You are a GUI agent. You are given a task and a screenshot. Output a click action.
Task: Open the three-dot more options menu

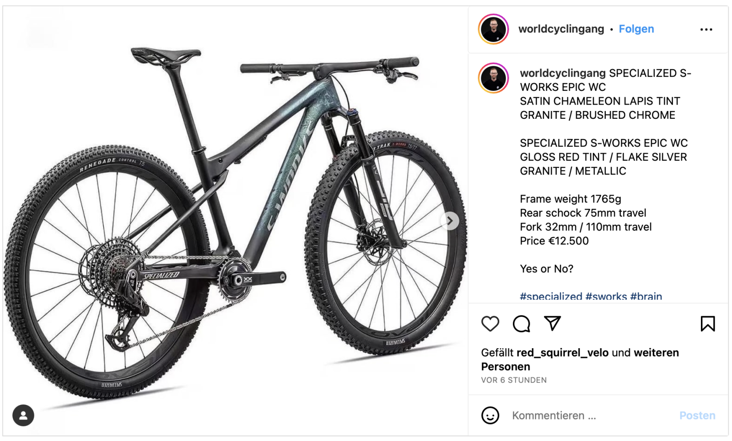tap(706, 29)
